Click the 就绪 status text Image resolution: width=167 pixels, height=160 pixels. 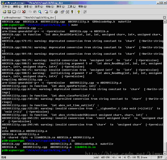pos(4,157)
